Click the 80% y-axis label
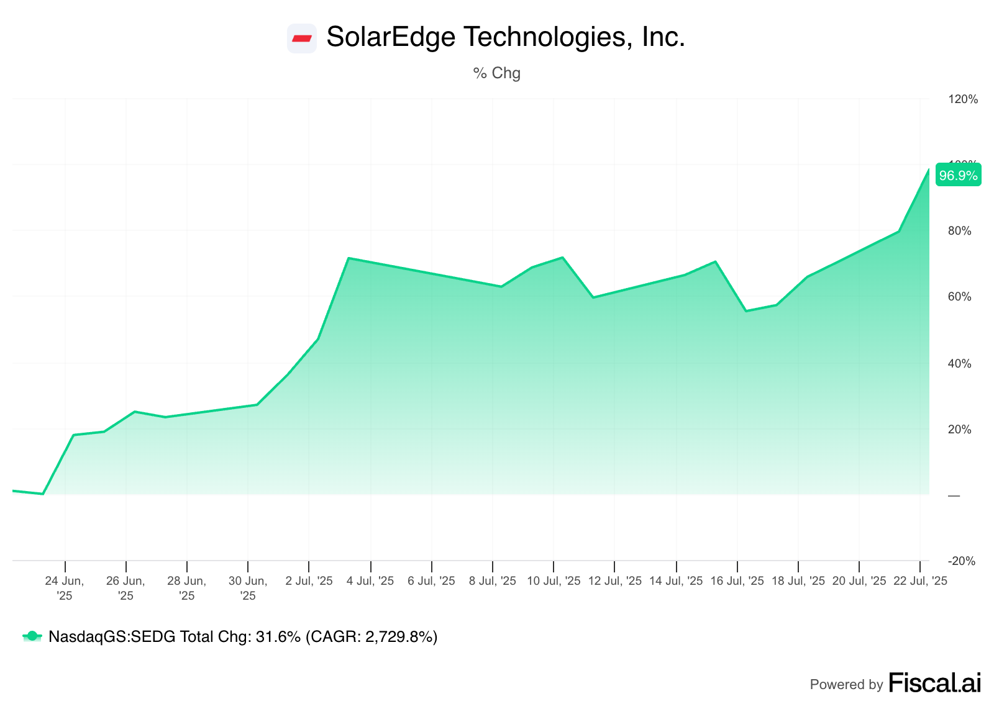The height and width of the screenshot is (704, 994). [960, 231]
